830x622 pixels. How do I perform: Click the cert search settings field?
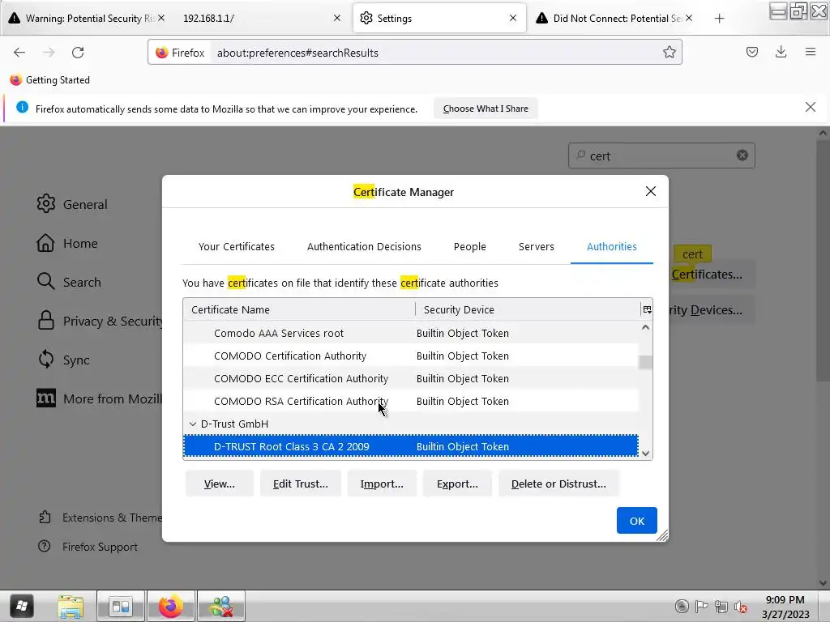(x=661, y=155)
